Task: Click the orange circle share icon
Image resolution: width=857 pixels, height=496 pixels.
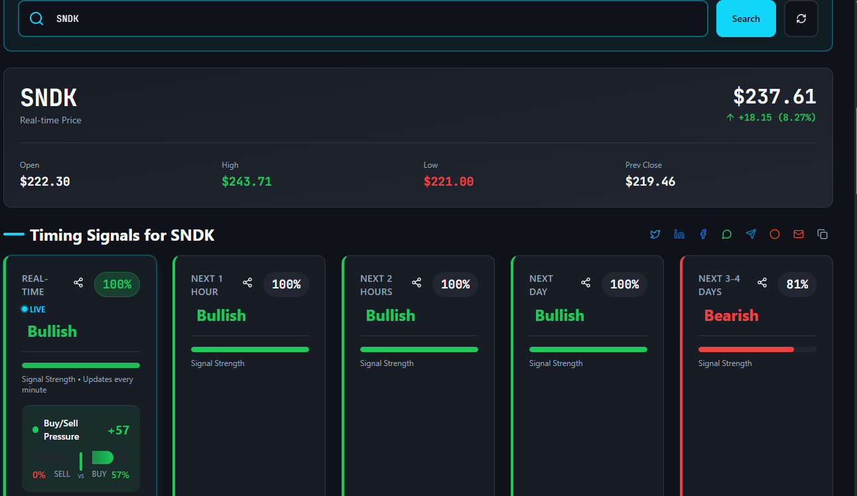Action: point(775,234)
